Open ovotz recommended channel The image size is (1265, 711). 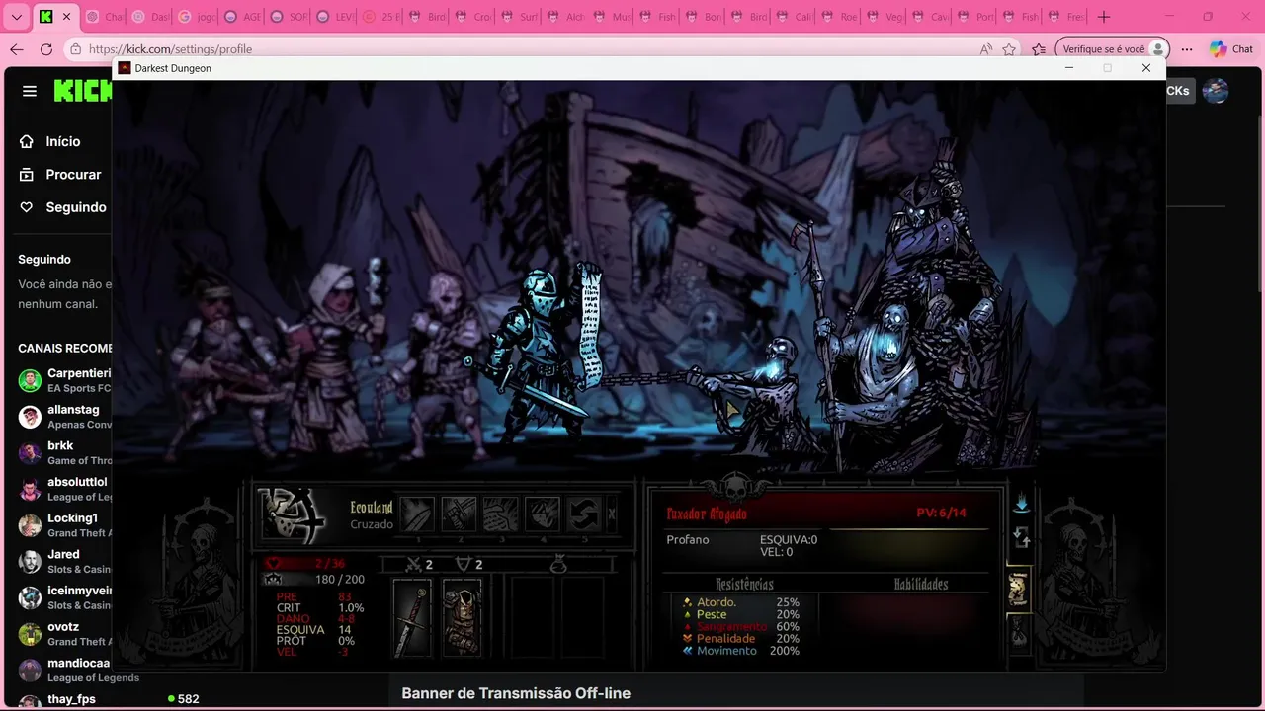coord(64,634)
